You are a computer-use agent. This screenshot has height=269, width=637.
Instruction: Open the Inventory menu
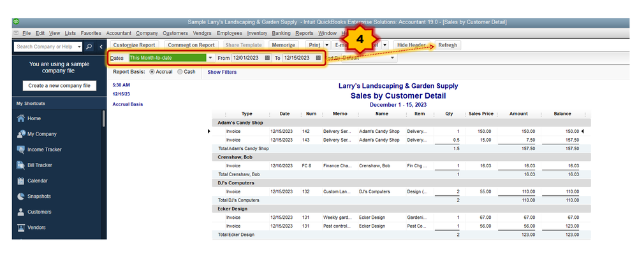[x=257, y=33]
